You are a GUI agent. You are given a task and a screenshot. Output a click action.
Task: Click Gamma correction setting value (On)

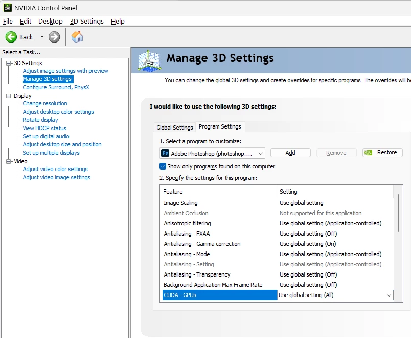(x=308, y=244)
